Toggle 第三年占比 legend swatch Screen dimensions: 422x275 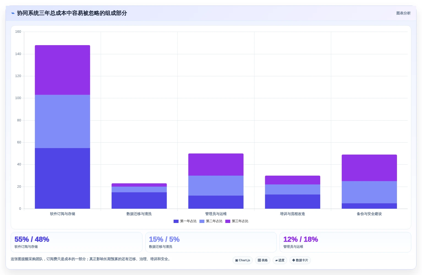pos(228,221)
